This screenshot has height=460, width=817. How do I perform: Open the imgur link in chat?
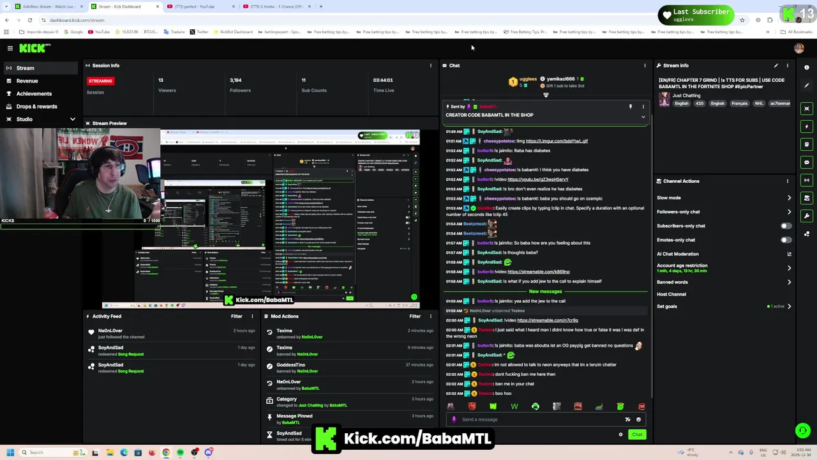(557, 141)
